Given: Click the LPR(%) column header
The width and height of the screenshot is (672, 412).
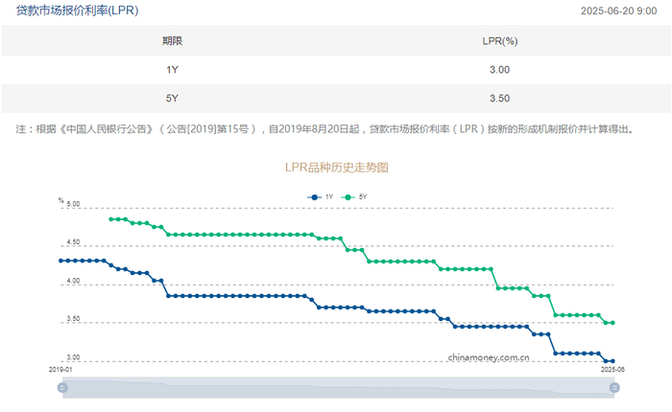Looking at the screenshot, I should pyautogui.click(x=500, y=41).
